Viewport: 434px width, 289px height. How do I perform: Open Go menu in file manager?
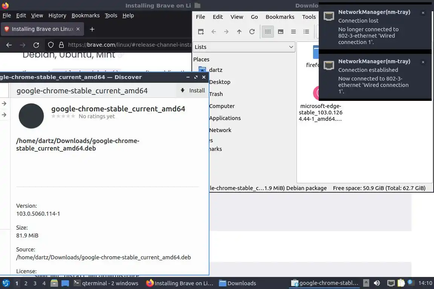click(254, 17)
